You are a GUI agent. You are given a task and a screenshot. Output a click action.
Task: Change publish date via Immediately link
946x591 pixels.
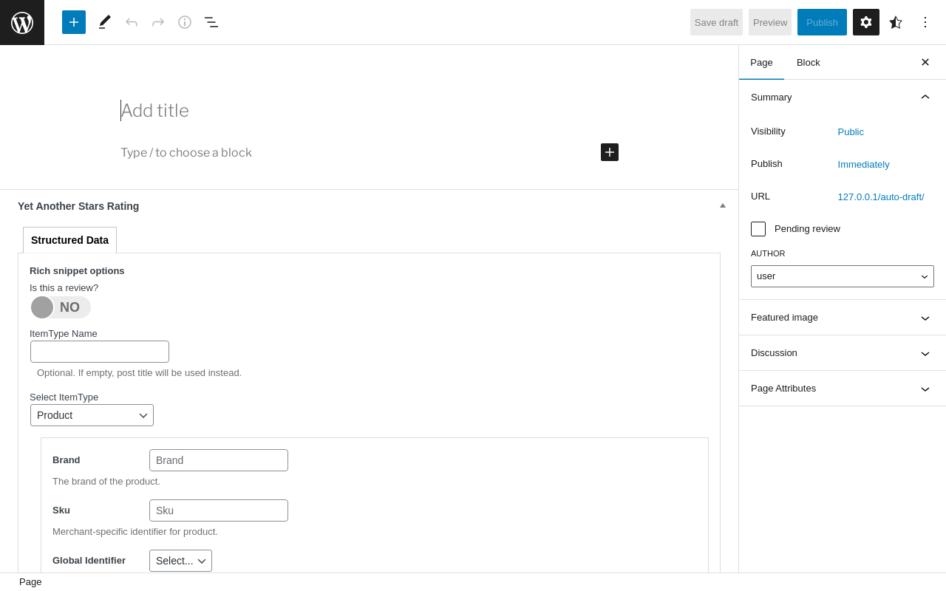tap(864, 164)
